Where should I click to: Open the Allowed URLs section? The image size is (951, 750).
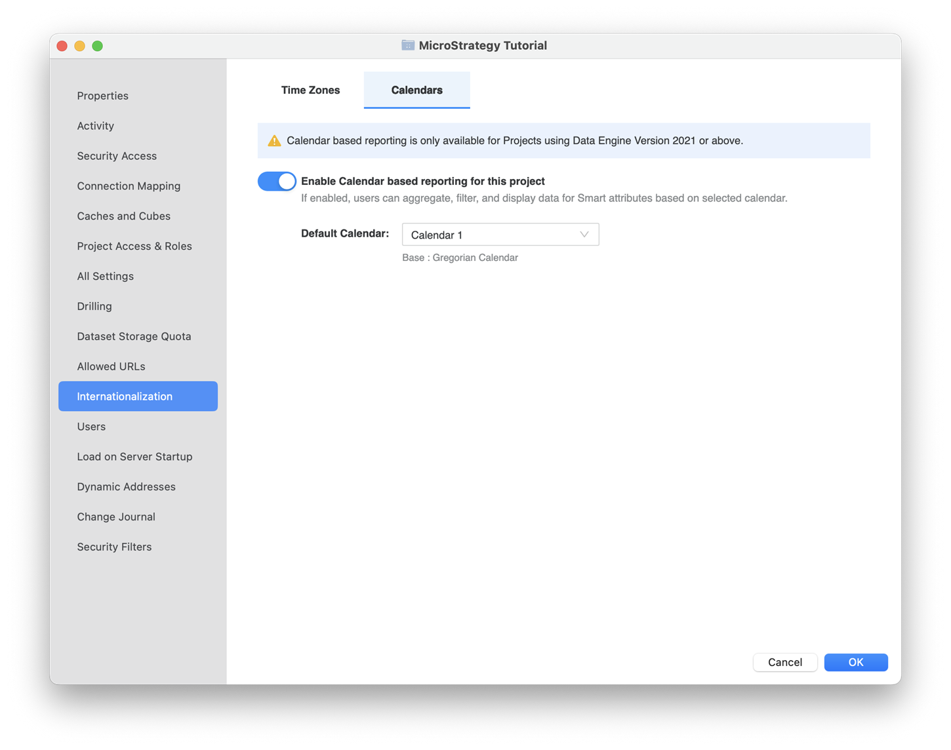pos(111,366)
